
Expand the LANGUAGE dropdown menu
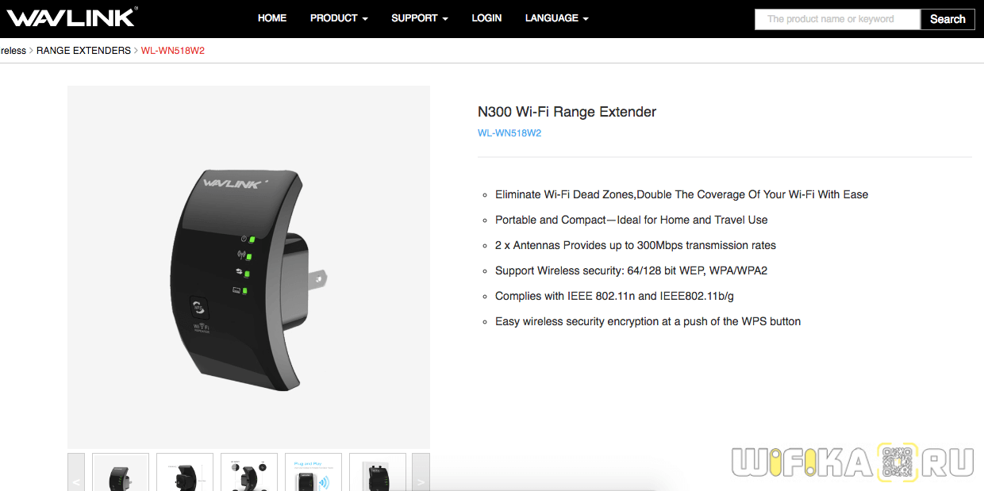pos(557,18)
